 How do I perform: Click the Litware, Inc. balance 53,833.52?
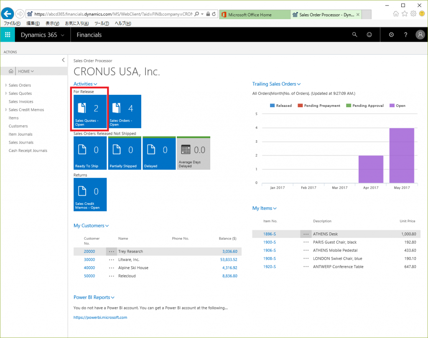[x=229, y=260]
